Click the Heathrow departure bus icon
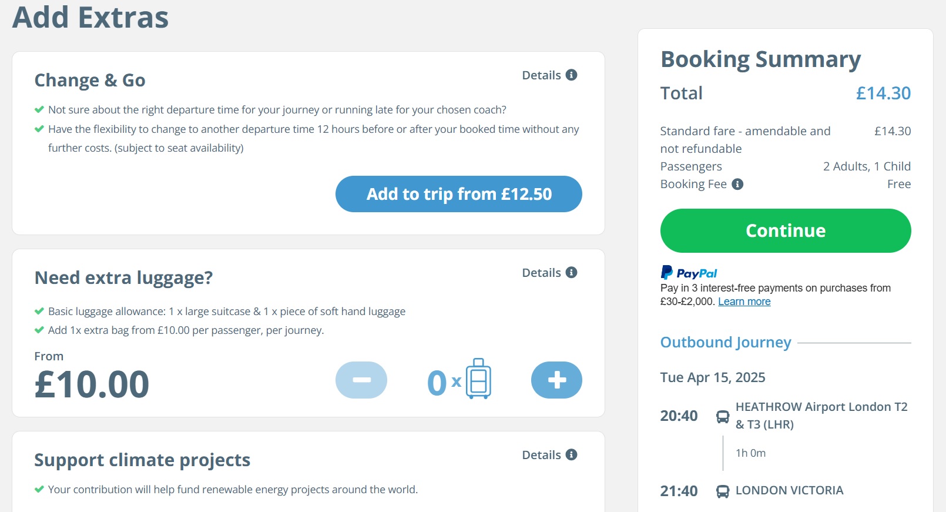This screenshot has width=946, height=512. click(x=723, y=417)
